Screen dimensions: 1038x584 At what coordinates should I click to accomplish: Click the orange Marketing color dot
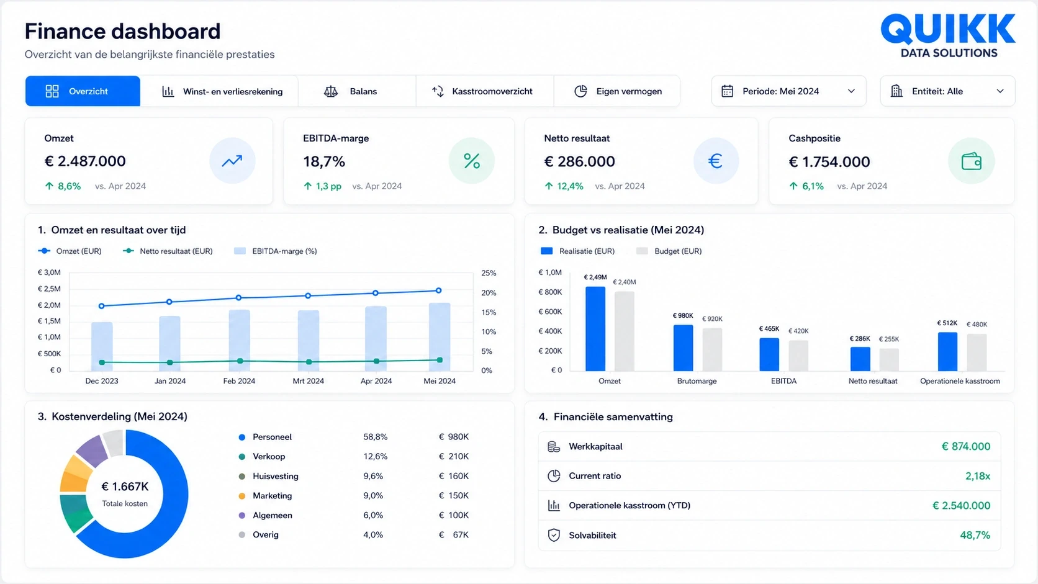click(x=242, y=496)
